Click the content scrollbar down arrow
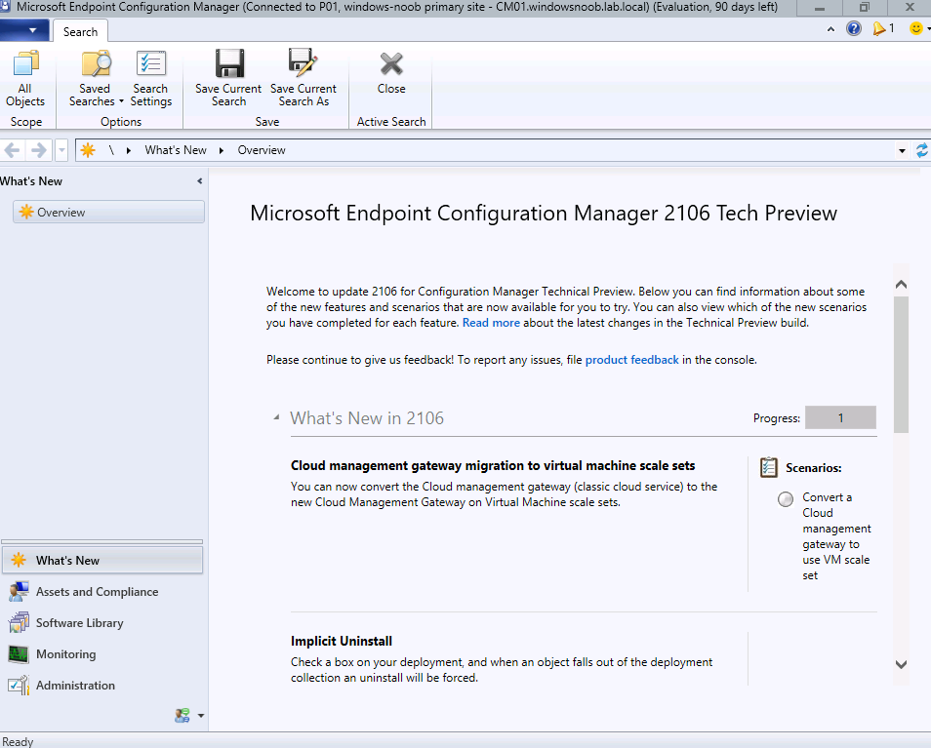The image size is (931, 748). 901,664
